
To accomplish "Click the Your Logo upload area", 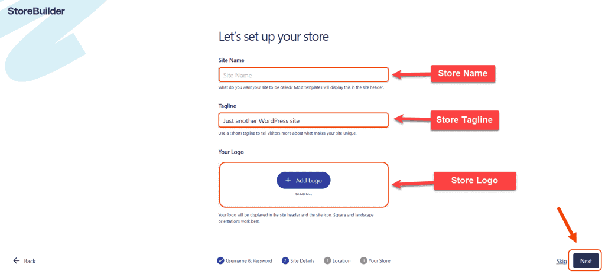I will click(304, 198).
